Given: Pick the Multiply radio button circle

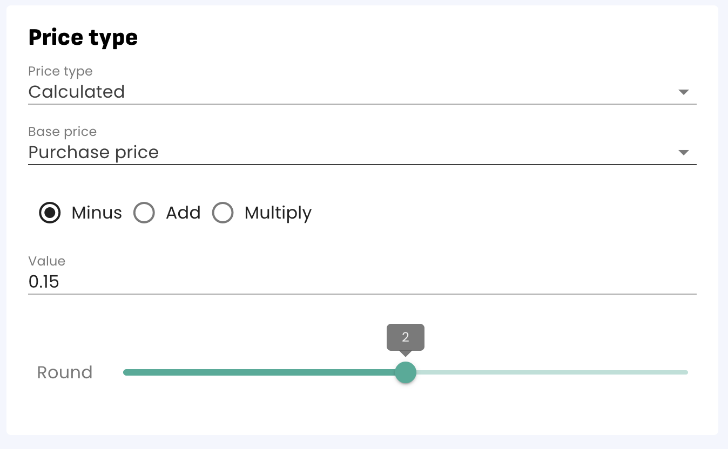Looking at the screenshot, I should tap(223, 213).
